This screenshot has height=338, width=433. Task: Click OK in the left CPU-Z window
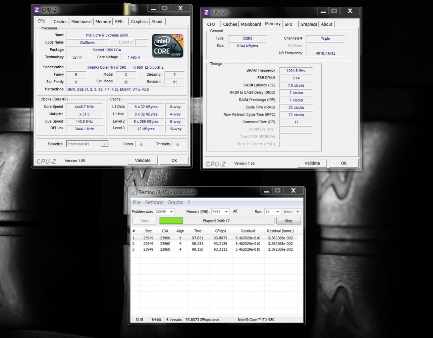[174, 160]
